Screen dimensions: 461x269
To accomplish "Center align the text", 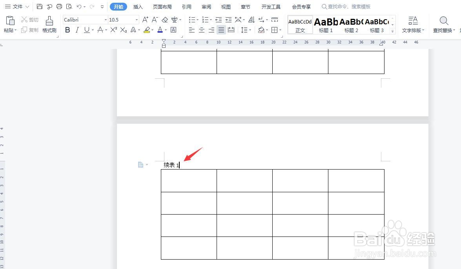I will tap(202, 30).
